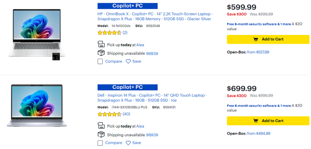The image size is (311, 149).
Task: Add the $699.99 Dell laptop to cart
Action: [x=268, y=121]
